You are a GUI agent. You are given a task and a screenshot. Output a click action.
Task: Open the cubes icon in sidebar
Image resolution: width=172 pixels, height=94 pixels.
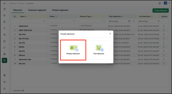(5, 54)
